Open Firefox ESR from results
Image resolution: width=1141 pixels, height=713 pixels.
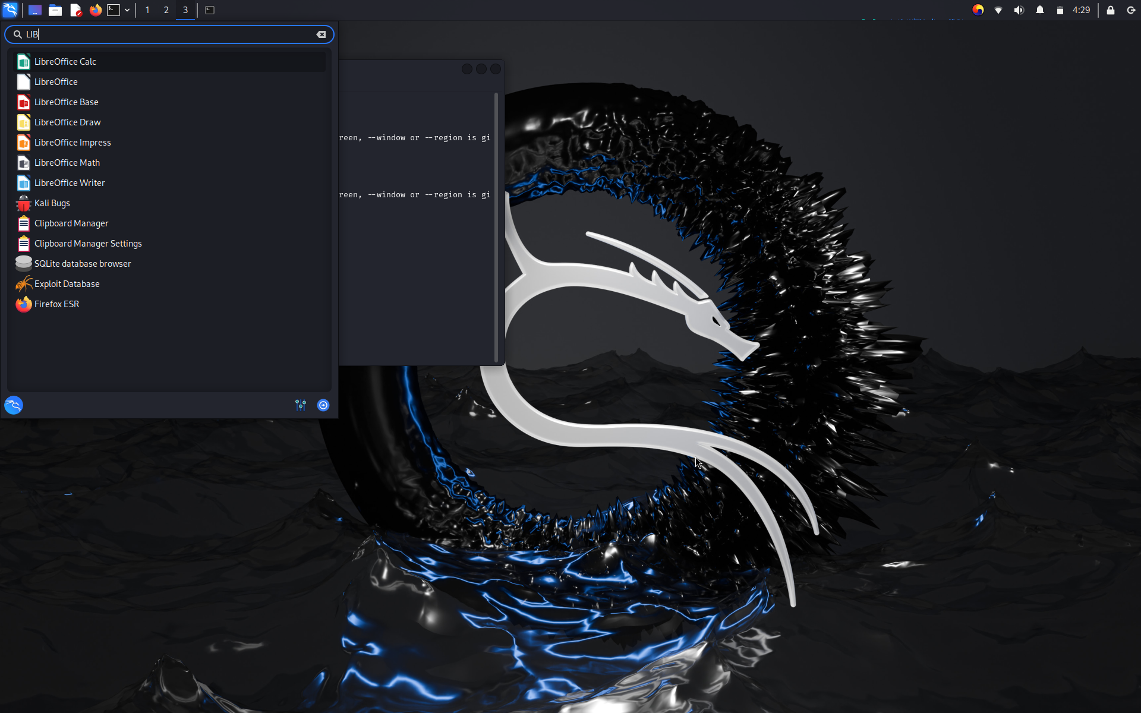point(56,304)
